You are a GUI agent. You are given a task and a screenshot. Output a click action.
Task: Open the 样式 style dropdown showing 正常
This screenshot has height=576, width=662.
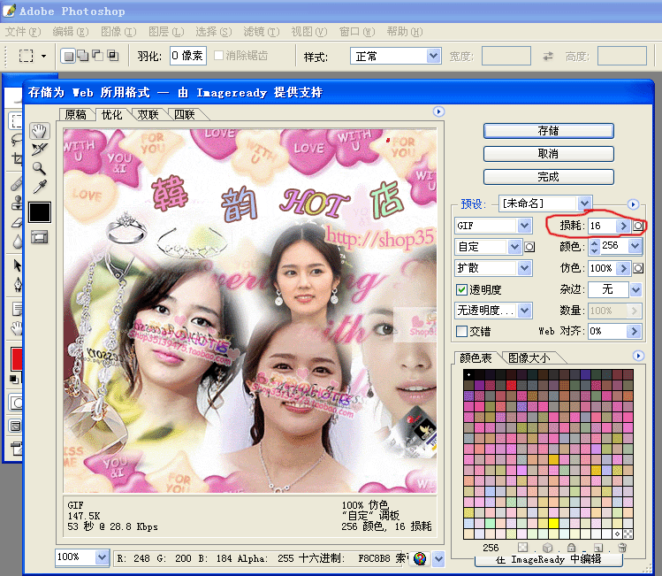pos(396,56)
